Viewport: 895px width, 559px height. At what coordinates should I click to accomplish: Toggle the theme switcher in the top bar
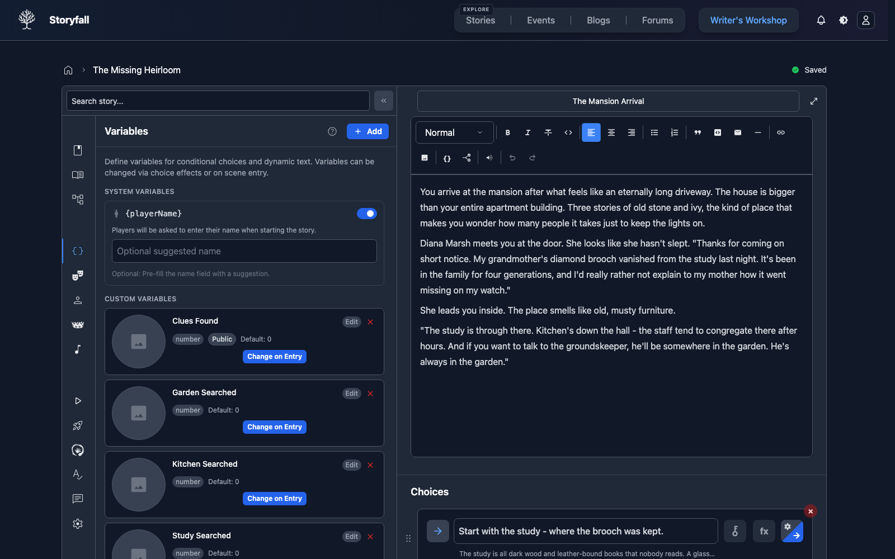(x=843, y=20)
